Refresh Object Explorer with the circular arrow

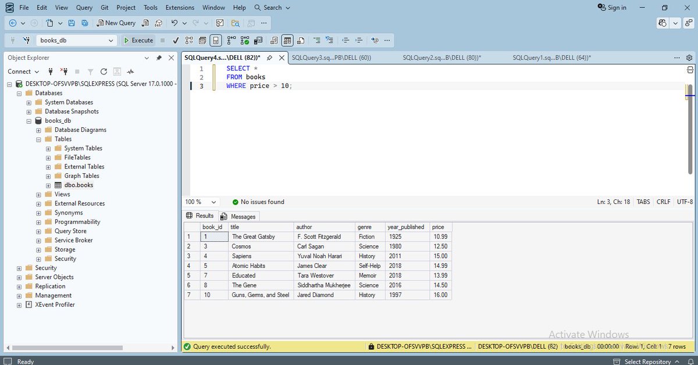(104, 71)
